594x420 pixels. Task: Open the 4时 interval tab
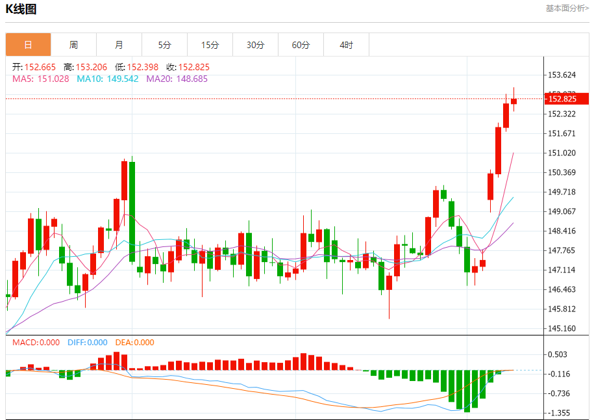(x=346, y=45)
